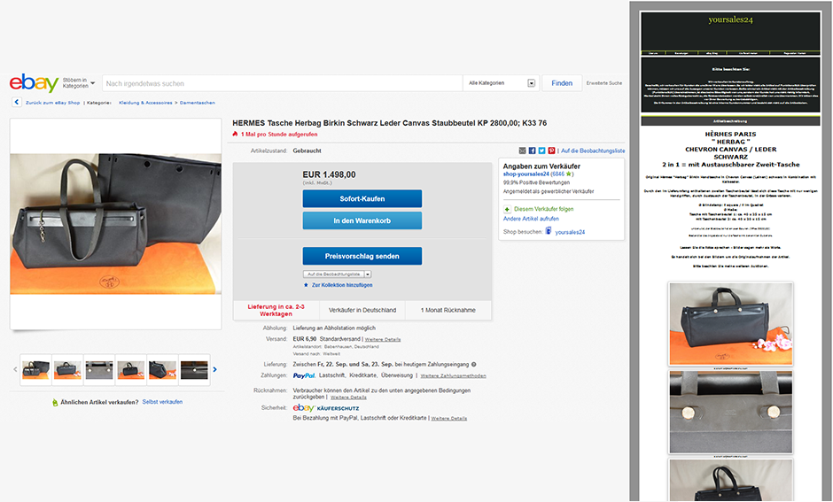Click In den Warenkorb button
This screenshot has width=833, height=502.
tap(362, 220)
